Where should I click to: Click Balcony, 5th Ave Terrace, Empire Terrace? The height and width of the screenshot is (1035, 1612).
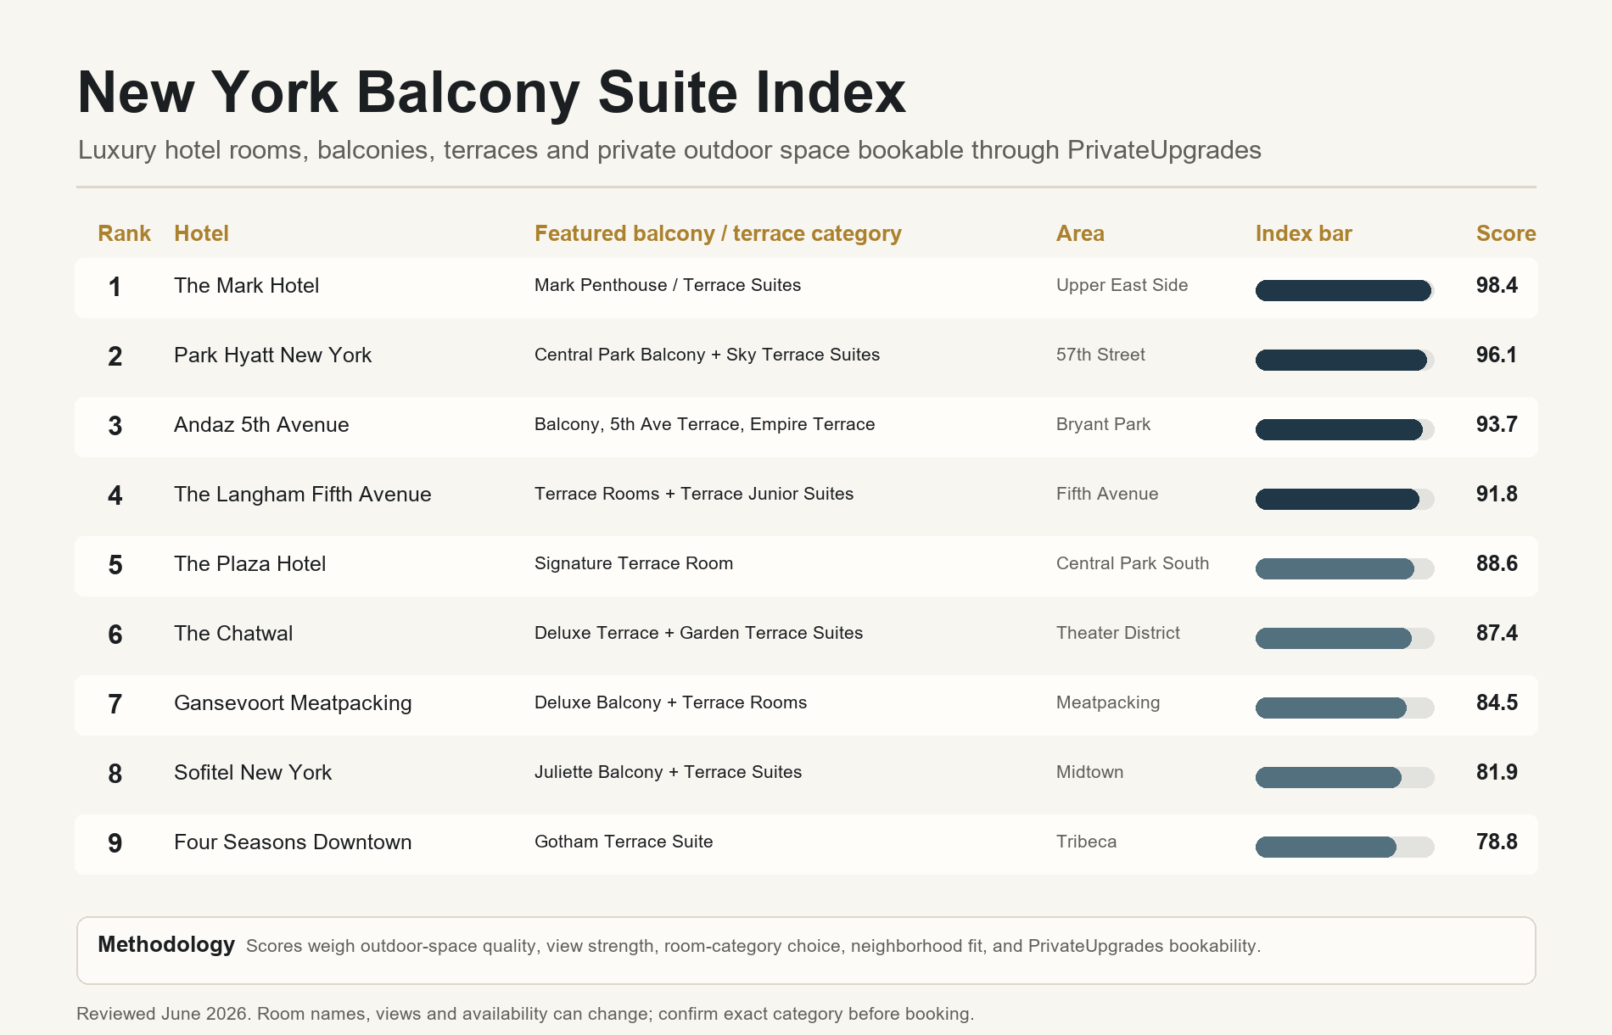click(x=704, y=424)
